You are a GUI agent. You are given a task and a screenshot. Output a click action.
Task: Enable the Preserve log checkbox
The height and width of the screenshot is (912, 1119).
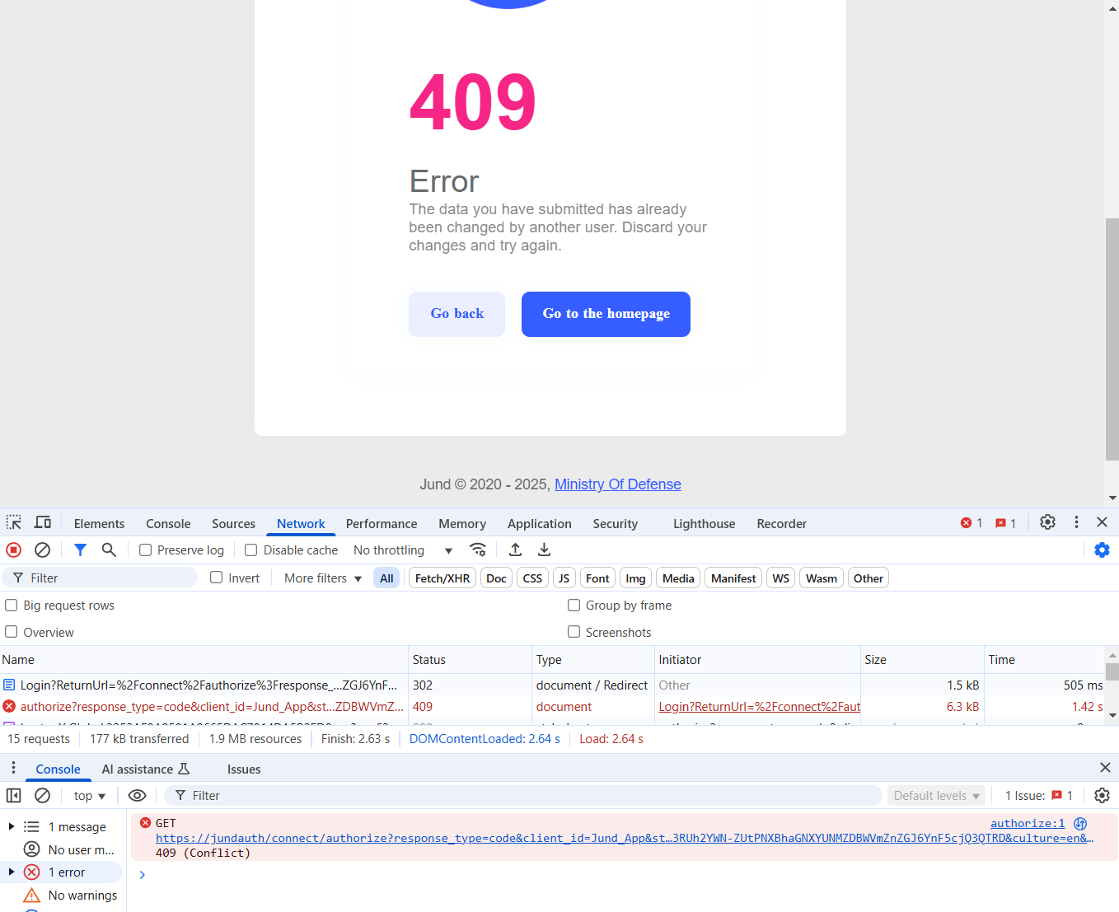click(146, 550)
